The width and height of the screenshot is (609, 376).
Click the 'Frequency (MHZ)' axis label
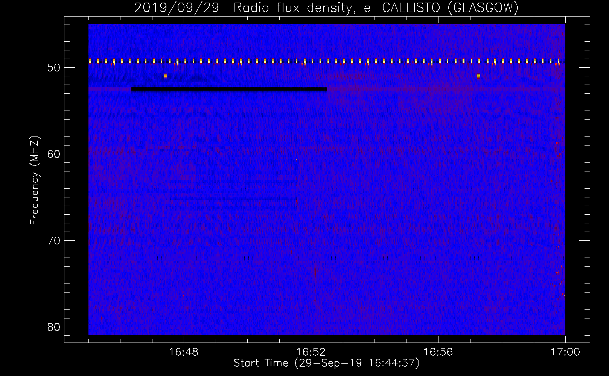pos(35,180)
